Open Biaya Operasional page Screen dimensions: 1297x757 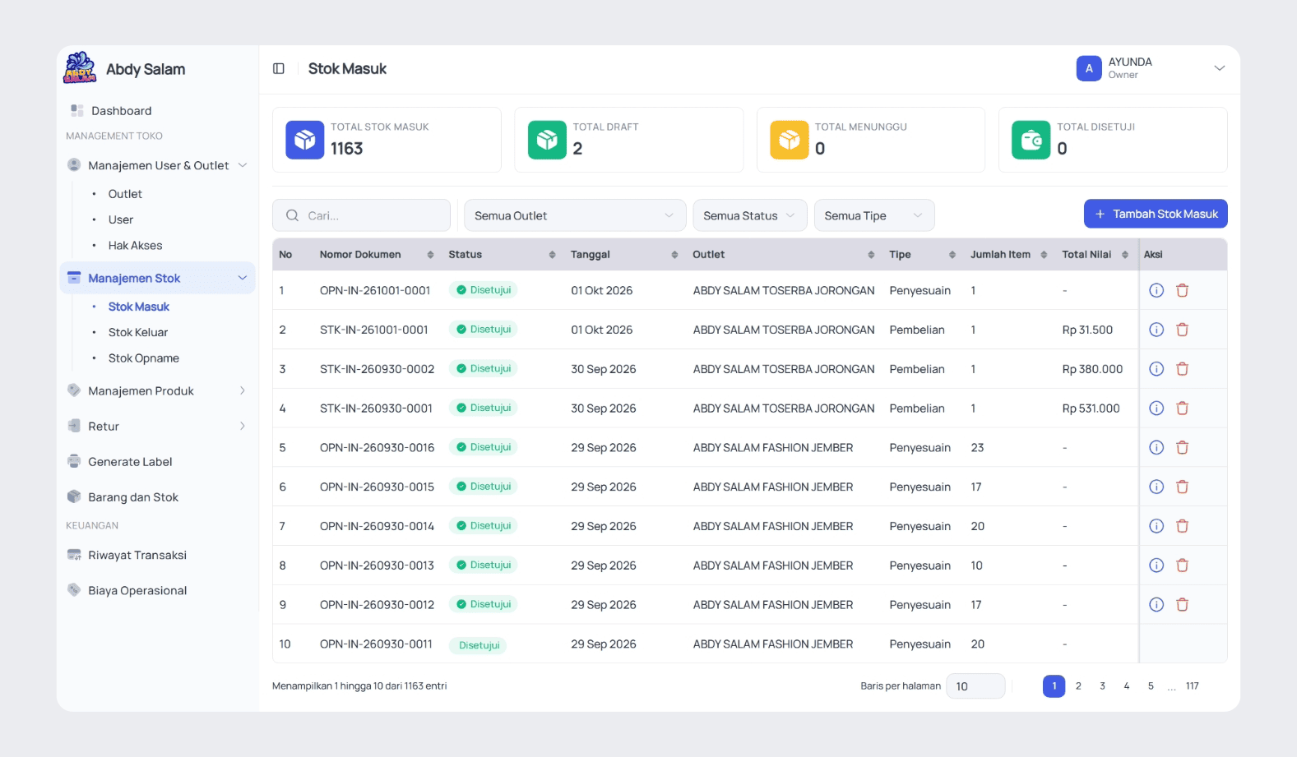pyautogui.click(x=137, y=591)
